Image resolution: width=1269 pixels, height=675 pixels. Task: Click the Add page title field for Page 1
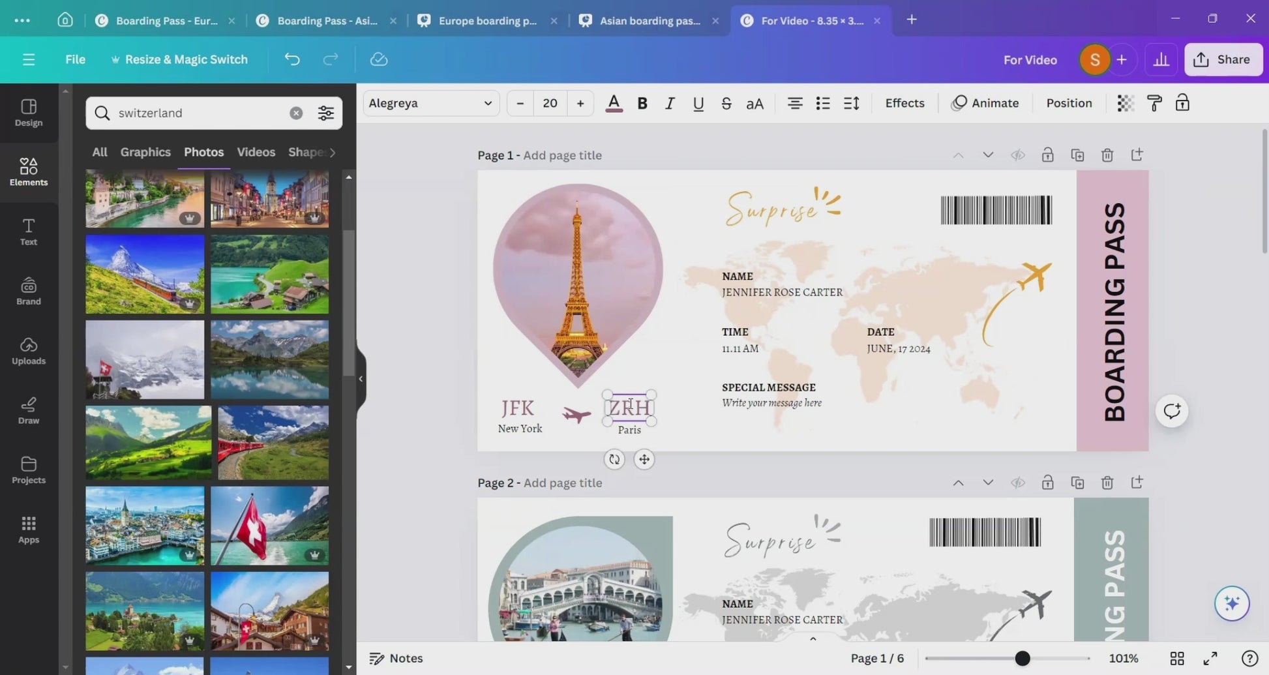562,155
